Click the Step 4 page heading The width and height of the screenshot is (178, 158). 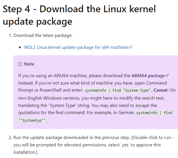coord(79,15)
